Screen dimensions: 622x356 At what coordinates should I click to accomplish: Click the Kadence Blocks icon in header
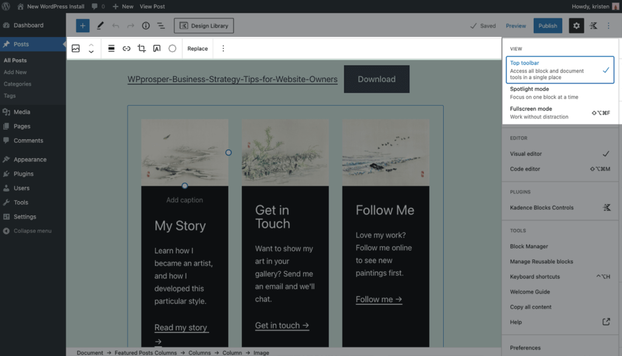tap(593, 26)
